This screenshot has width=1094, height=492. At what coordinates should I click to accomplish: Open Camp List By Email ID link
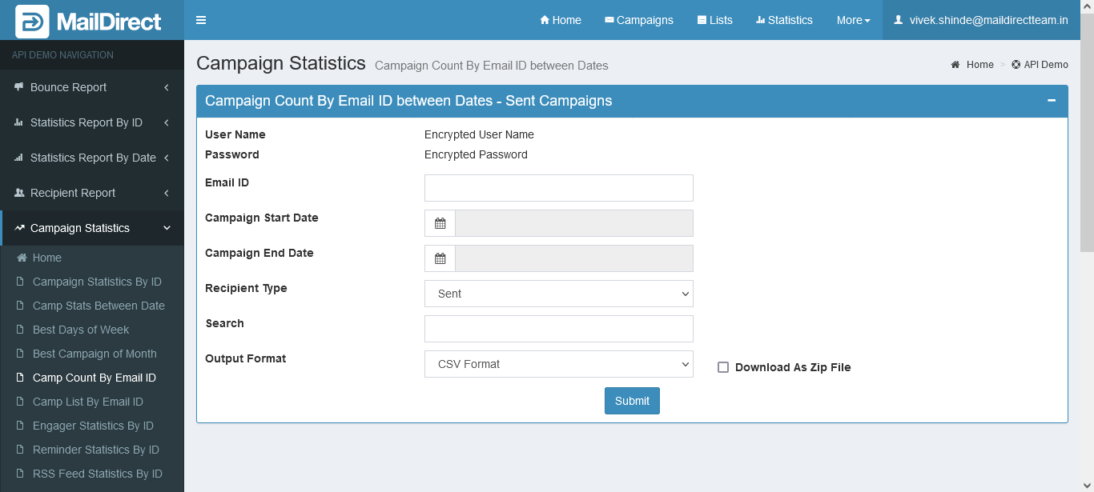click(88, 402)
